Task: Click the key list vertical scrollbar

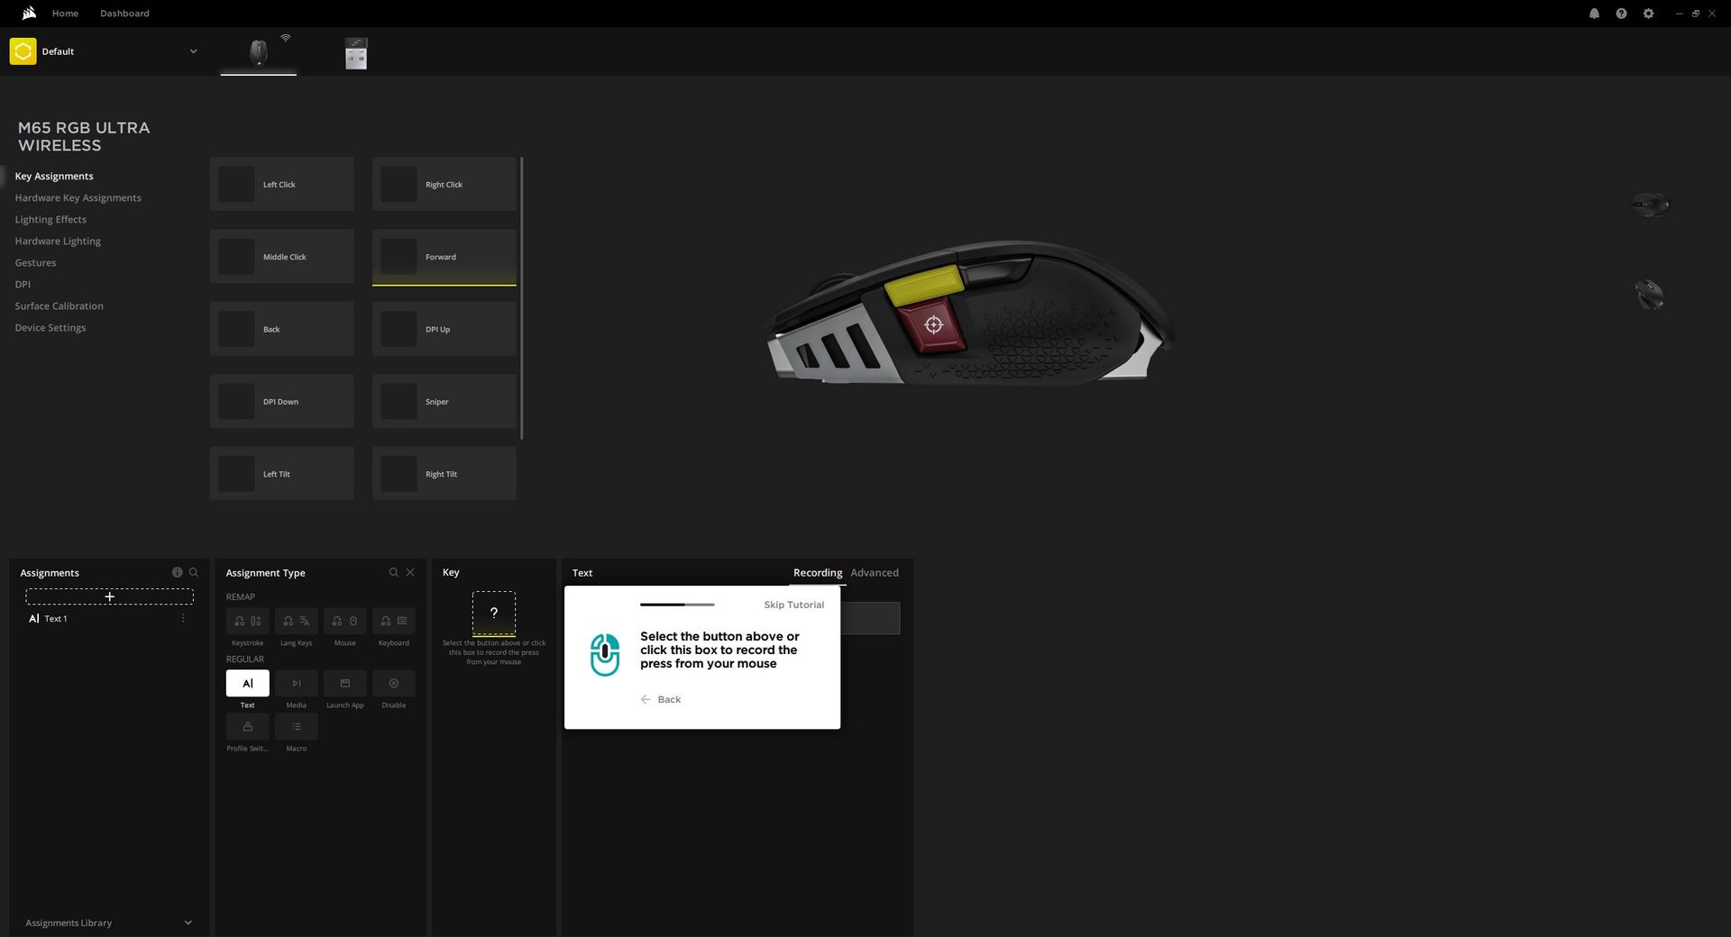Action: point(522,298)
